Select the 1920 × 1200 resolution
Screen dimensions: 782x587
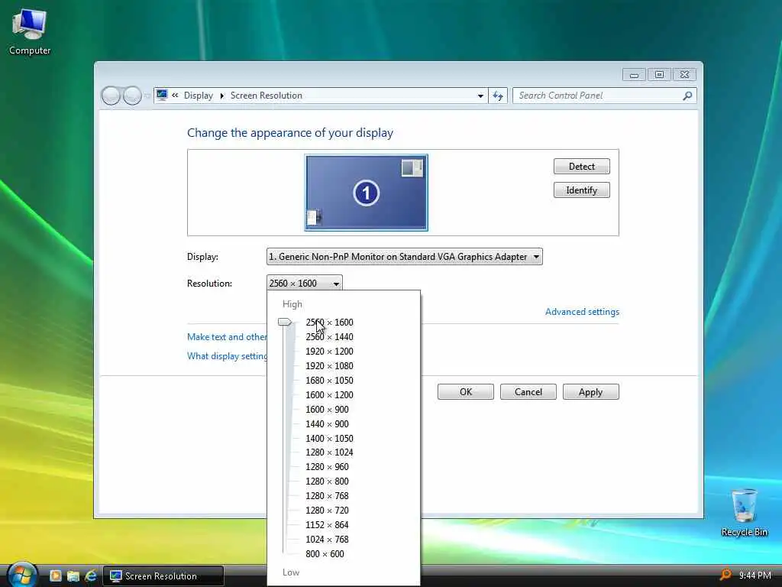click(329, 352)
